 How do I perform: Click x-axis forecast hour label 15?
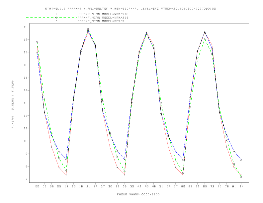[x=73, y=186]
